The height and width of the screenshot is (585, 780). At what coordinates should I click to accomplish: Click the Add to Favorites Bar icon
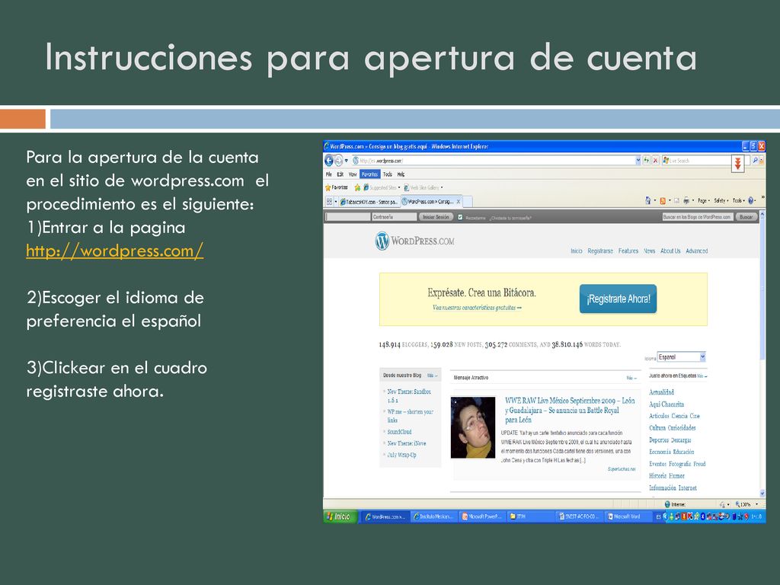pyautogui.click(x=357, y=187)
